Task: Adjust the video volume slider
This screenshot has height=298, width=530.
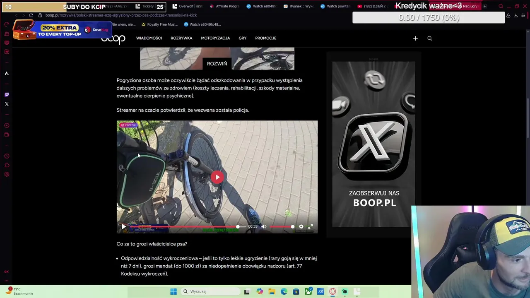Action: click(x=282, y=226)
